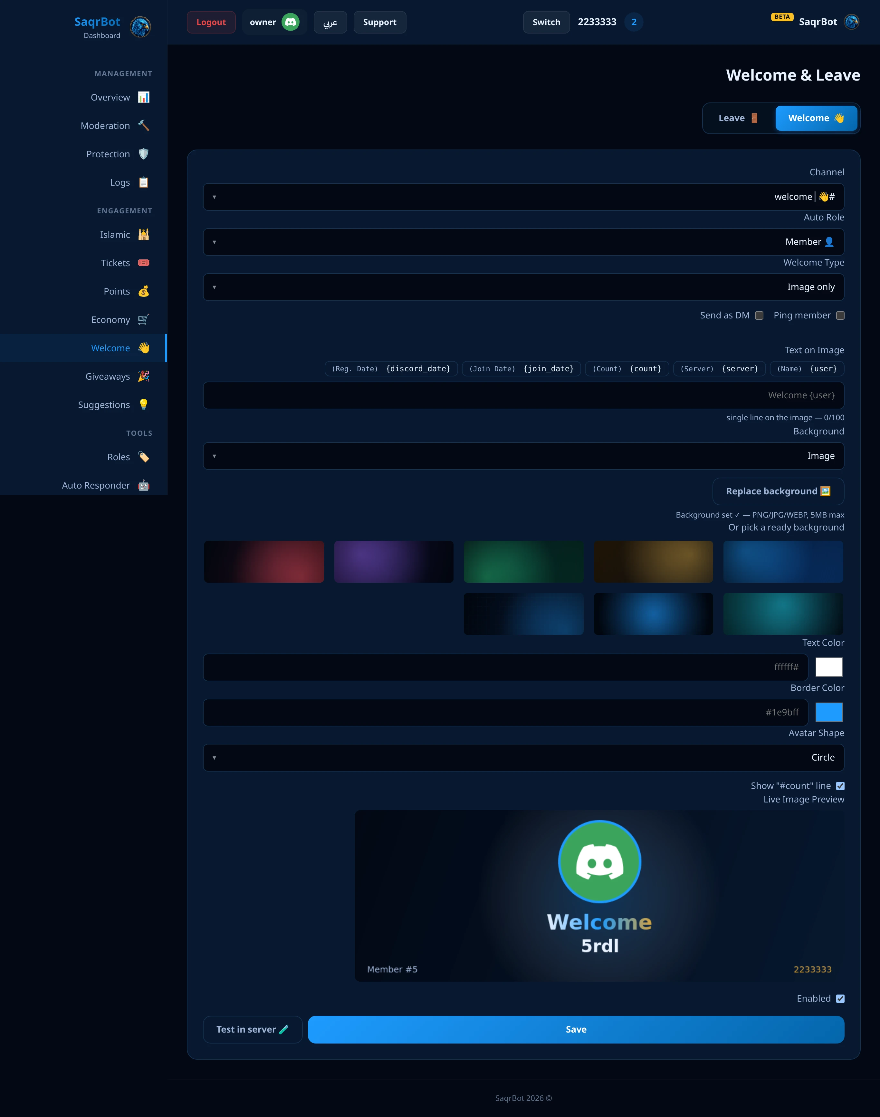This screenshot has height=1117, width=880.
Task: Switch language with the عربي button
Action: [x=330, y=22]
